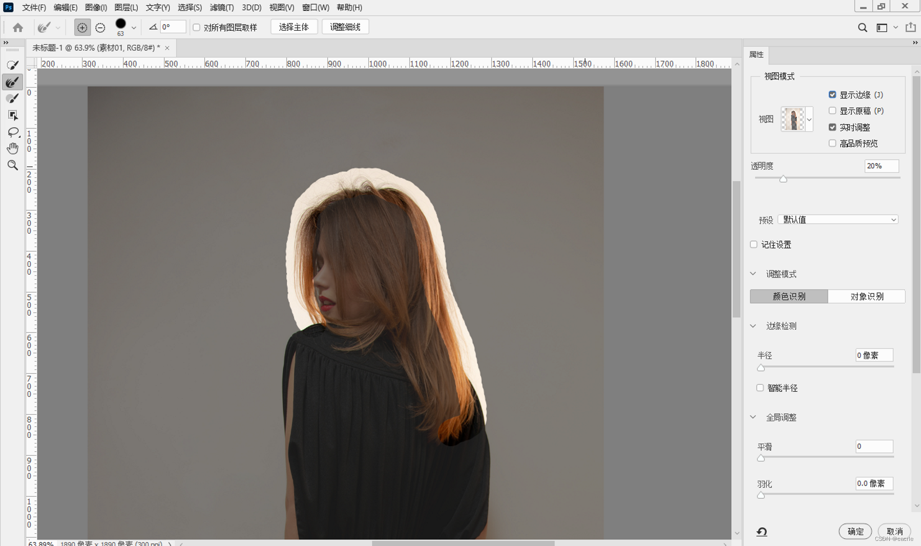
Task: Open the 图层(L) menu
Action: (126, 8)
